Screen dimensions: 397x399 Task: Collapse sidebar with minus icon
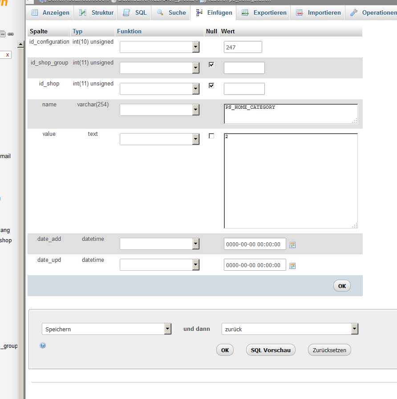click(x=3, y=34)
